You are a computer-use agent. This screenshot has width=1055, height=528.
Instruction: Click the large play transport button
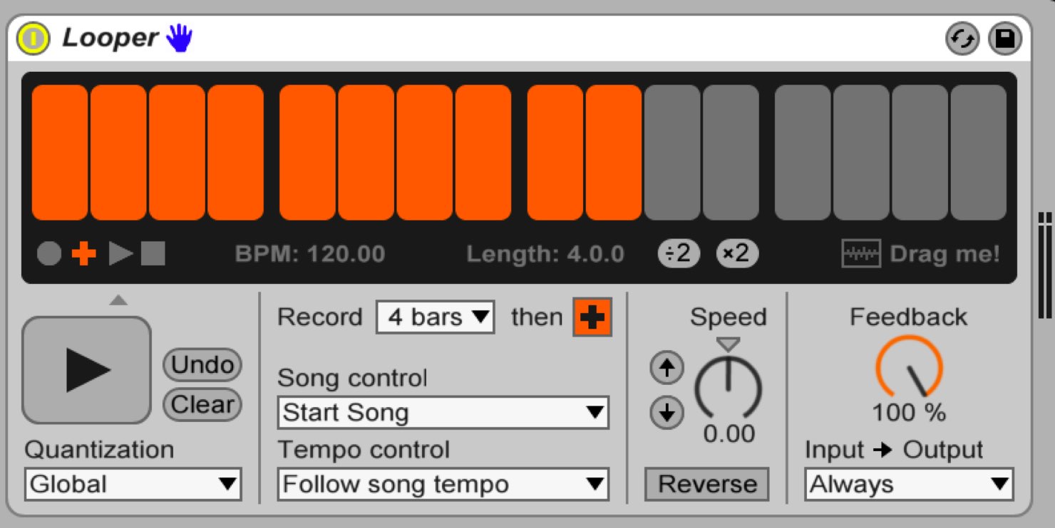coord(87,370)
